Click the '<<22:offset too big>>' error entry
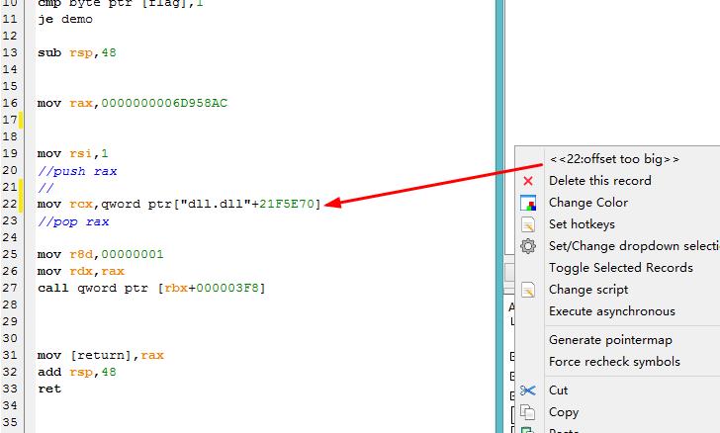720x433 pixels. coord(614,159)
